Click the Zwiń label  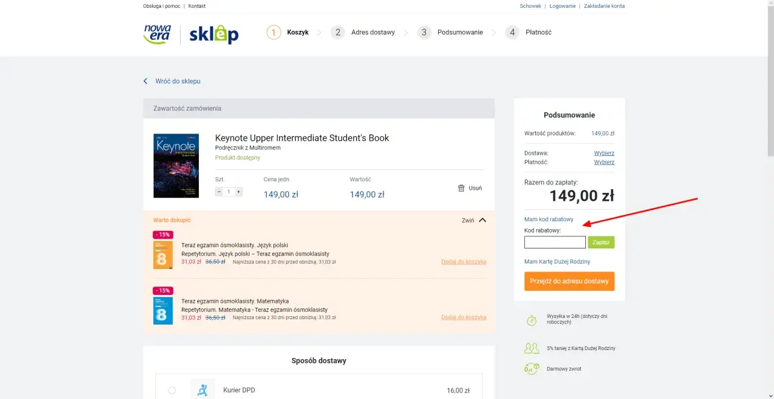point(468,221)
